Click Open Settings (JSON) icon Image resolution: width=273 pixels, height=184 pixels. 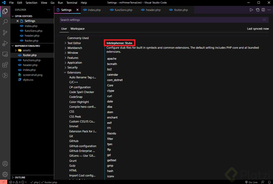[257, 10]
